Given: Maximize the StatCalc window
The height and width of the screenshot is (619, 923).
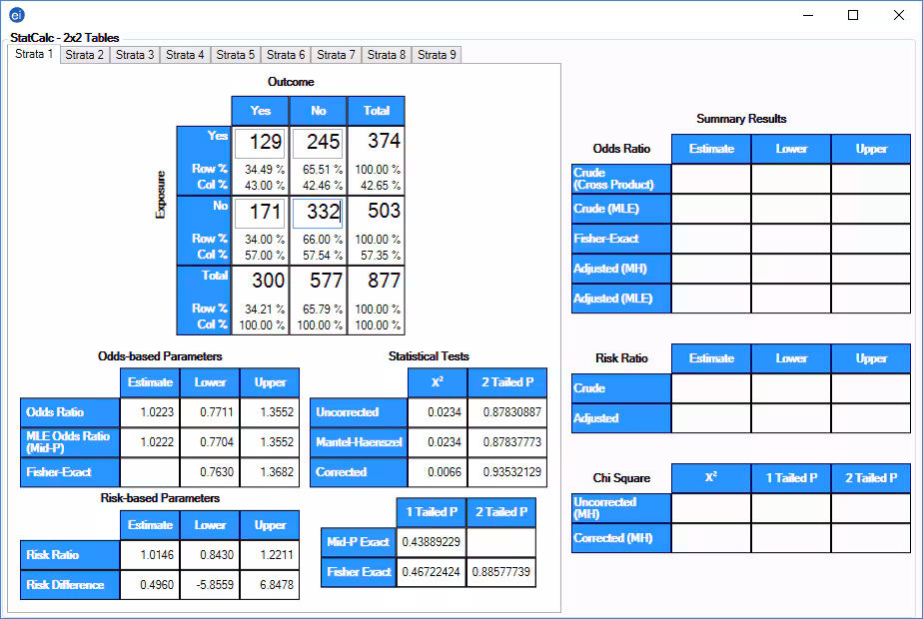Looking at the screenshot, I should point(853,15).
